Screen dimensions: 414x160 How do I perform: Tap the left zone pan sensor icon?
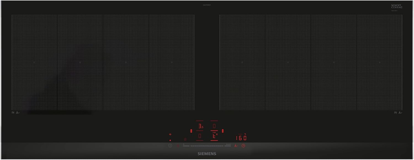point(18,113)
